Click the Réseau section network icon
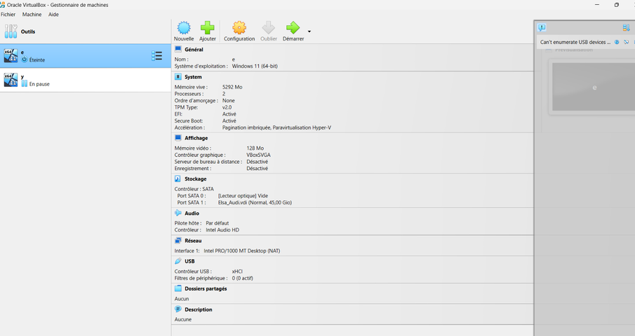This screenshot has width=635, height=336. [178, 240]
